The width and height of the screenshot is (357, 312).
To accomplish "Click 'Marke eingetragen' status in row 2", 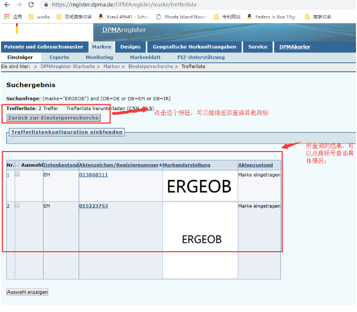I will (259, 206).
